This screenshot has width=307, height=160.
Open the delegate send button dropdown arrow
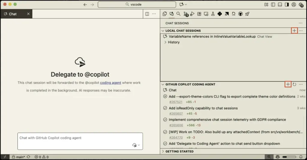(x=139, y=145)
